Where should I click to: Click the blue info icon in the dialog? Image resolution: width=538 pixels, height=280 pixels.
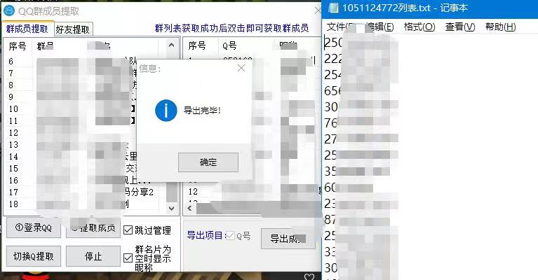[x=166, y=110]
